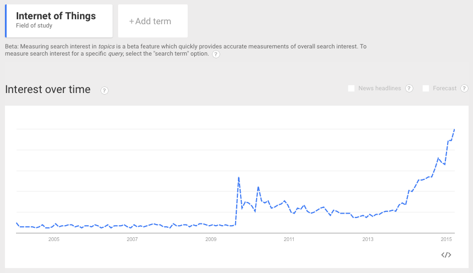Image resolution: width=473 pixels, height=273 pixels.
Task: Enable the News headlines checkbox
Action: (351, 89)
